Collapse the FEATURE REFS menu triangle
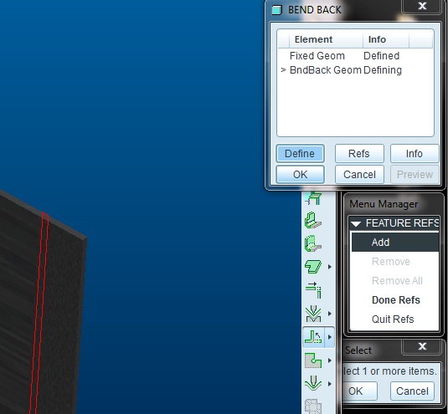 pyautogui.click(x=356, y=223)
